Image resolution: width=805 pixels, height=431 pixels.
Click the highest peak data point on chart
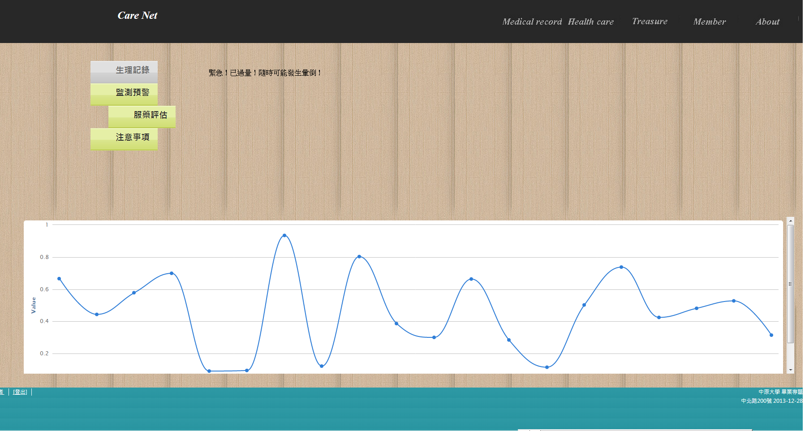[284, 235]
